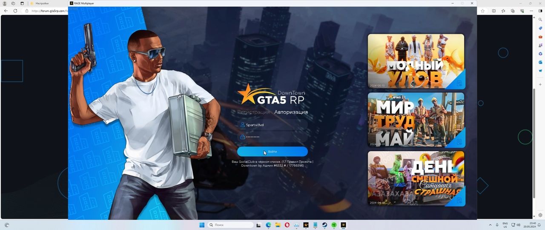Open Opera from the taskbar
545x230 pixels.
pyautogui.click(x=287, y=225)
